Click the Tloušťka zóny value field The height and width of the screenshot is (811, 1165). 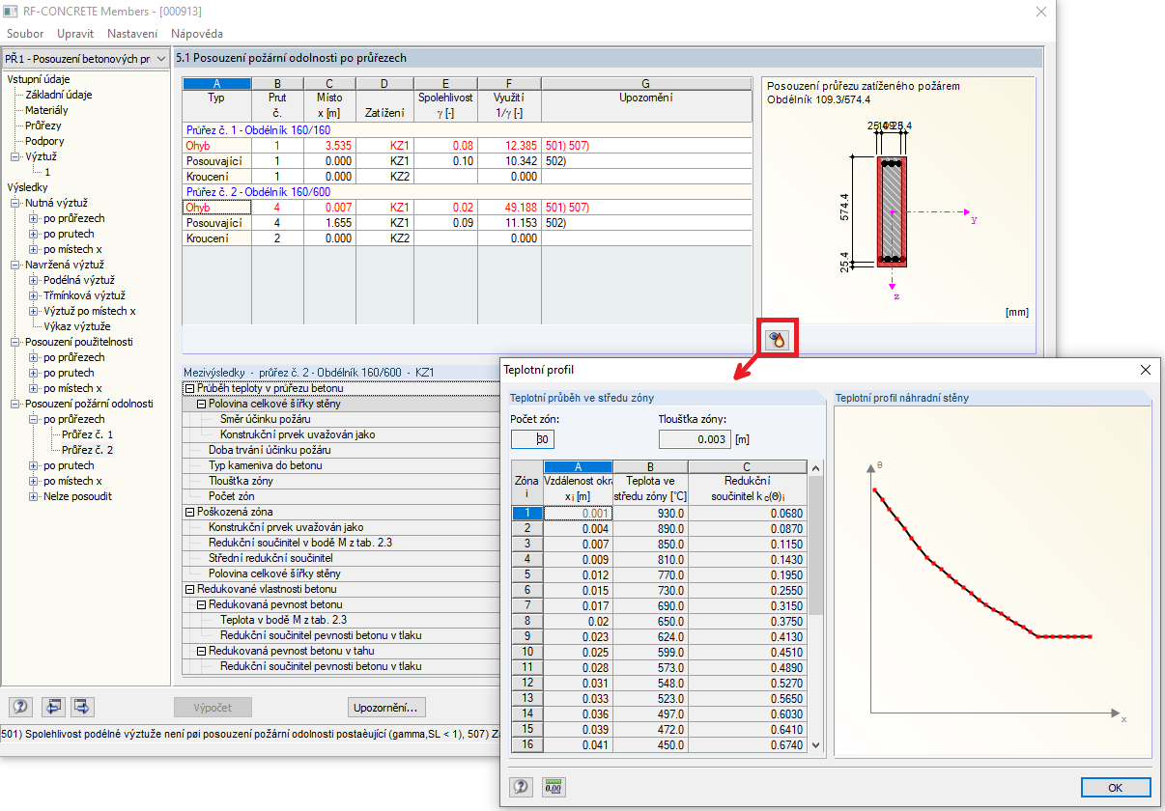pyautogui.click(x=696, y=439)
